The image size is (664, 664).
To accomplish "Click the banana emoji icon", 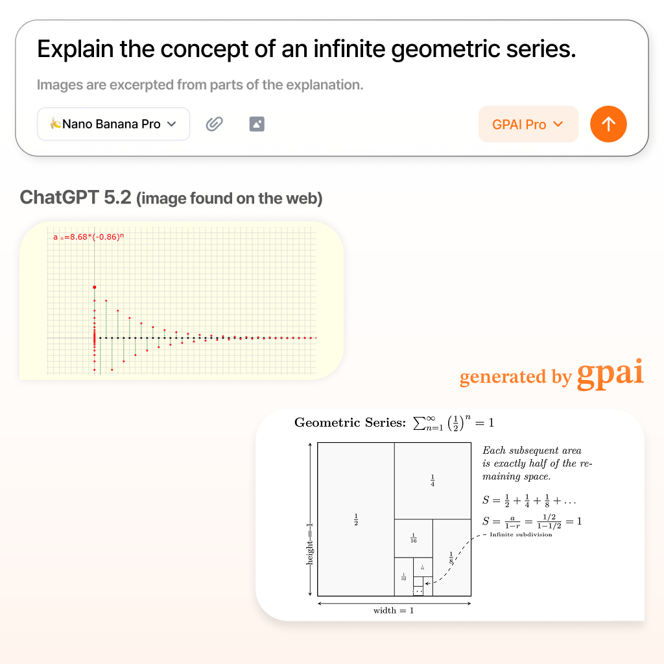I will tap(56, 124).
